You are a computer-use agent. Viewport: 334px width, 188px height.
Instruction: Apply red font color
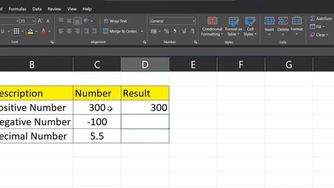tap(43, 31)
